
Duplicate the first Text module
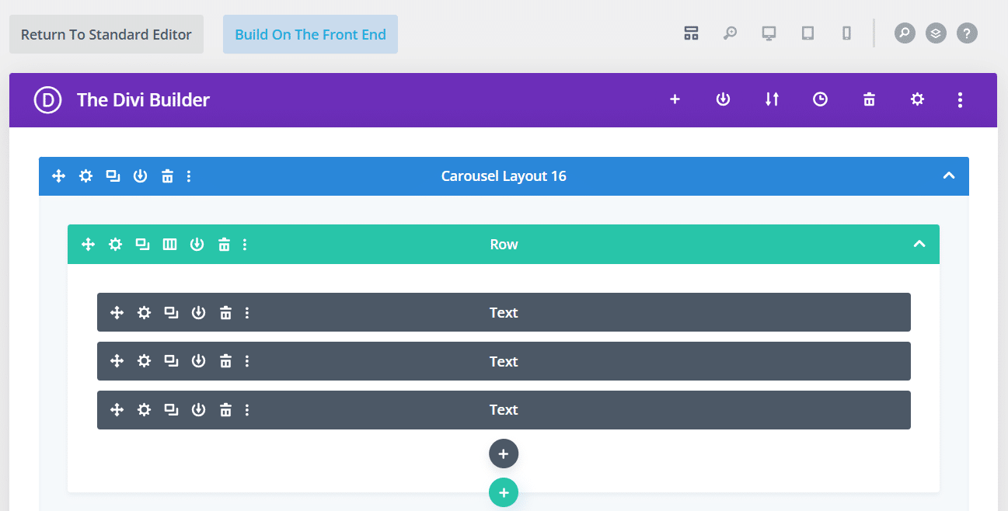point(171,312)
